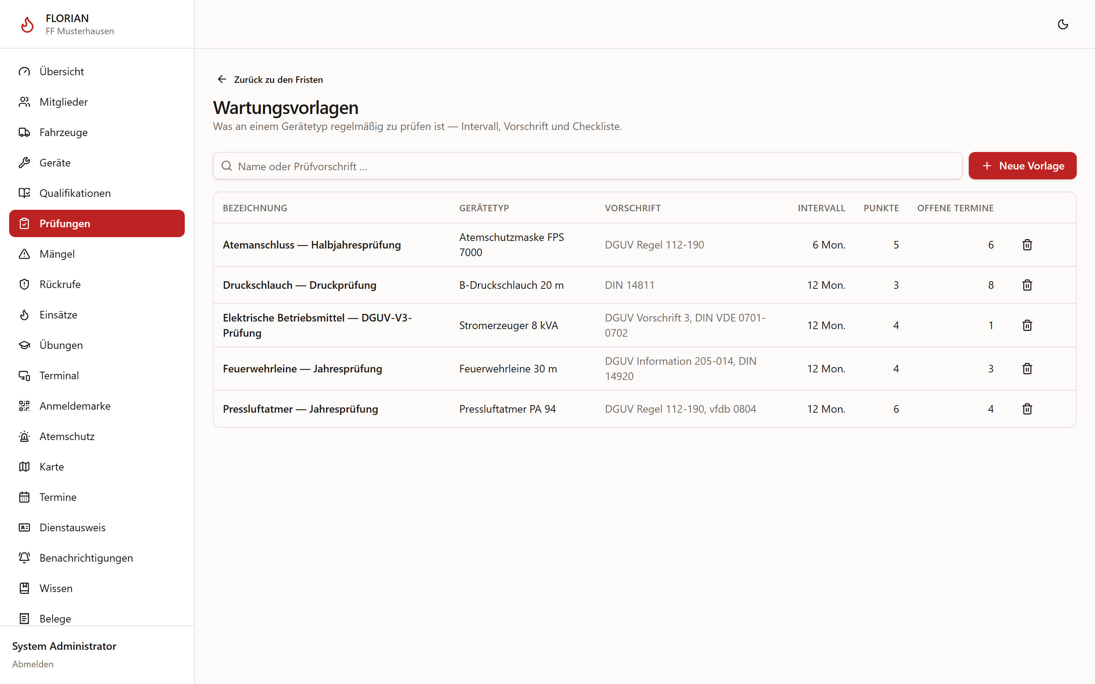This screenshot has width=1095, height=684.
Task: Open the Geräte section
Action: click(97, 162)
